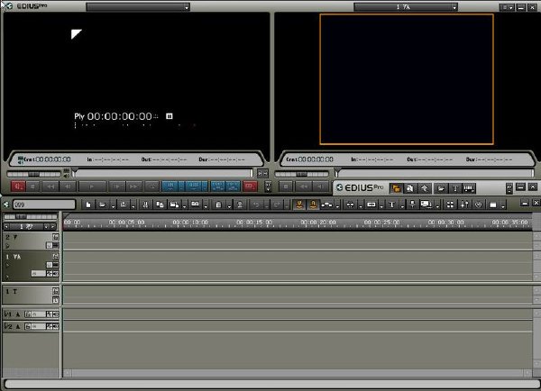Viewport: 541px width, 391px height.
Task: Rewind the right recorder monitor
Action: (304, 186)
